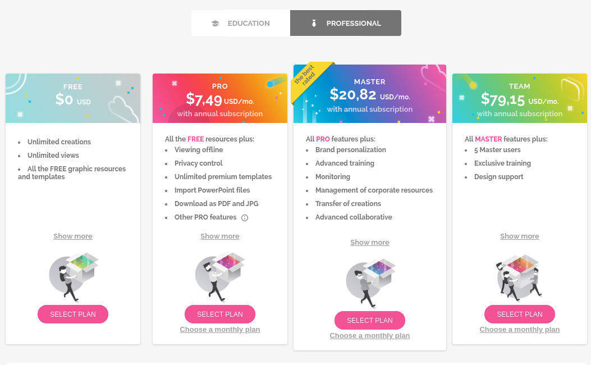Click the necktie Professional icon
The image size is (591, 365).
(x=313, y=23)
